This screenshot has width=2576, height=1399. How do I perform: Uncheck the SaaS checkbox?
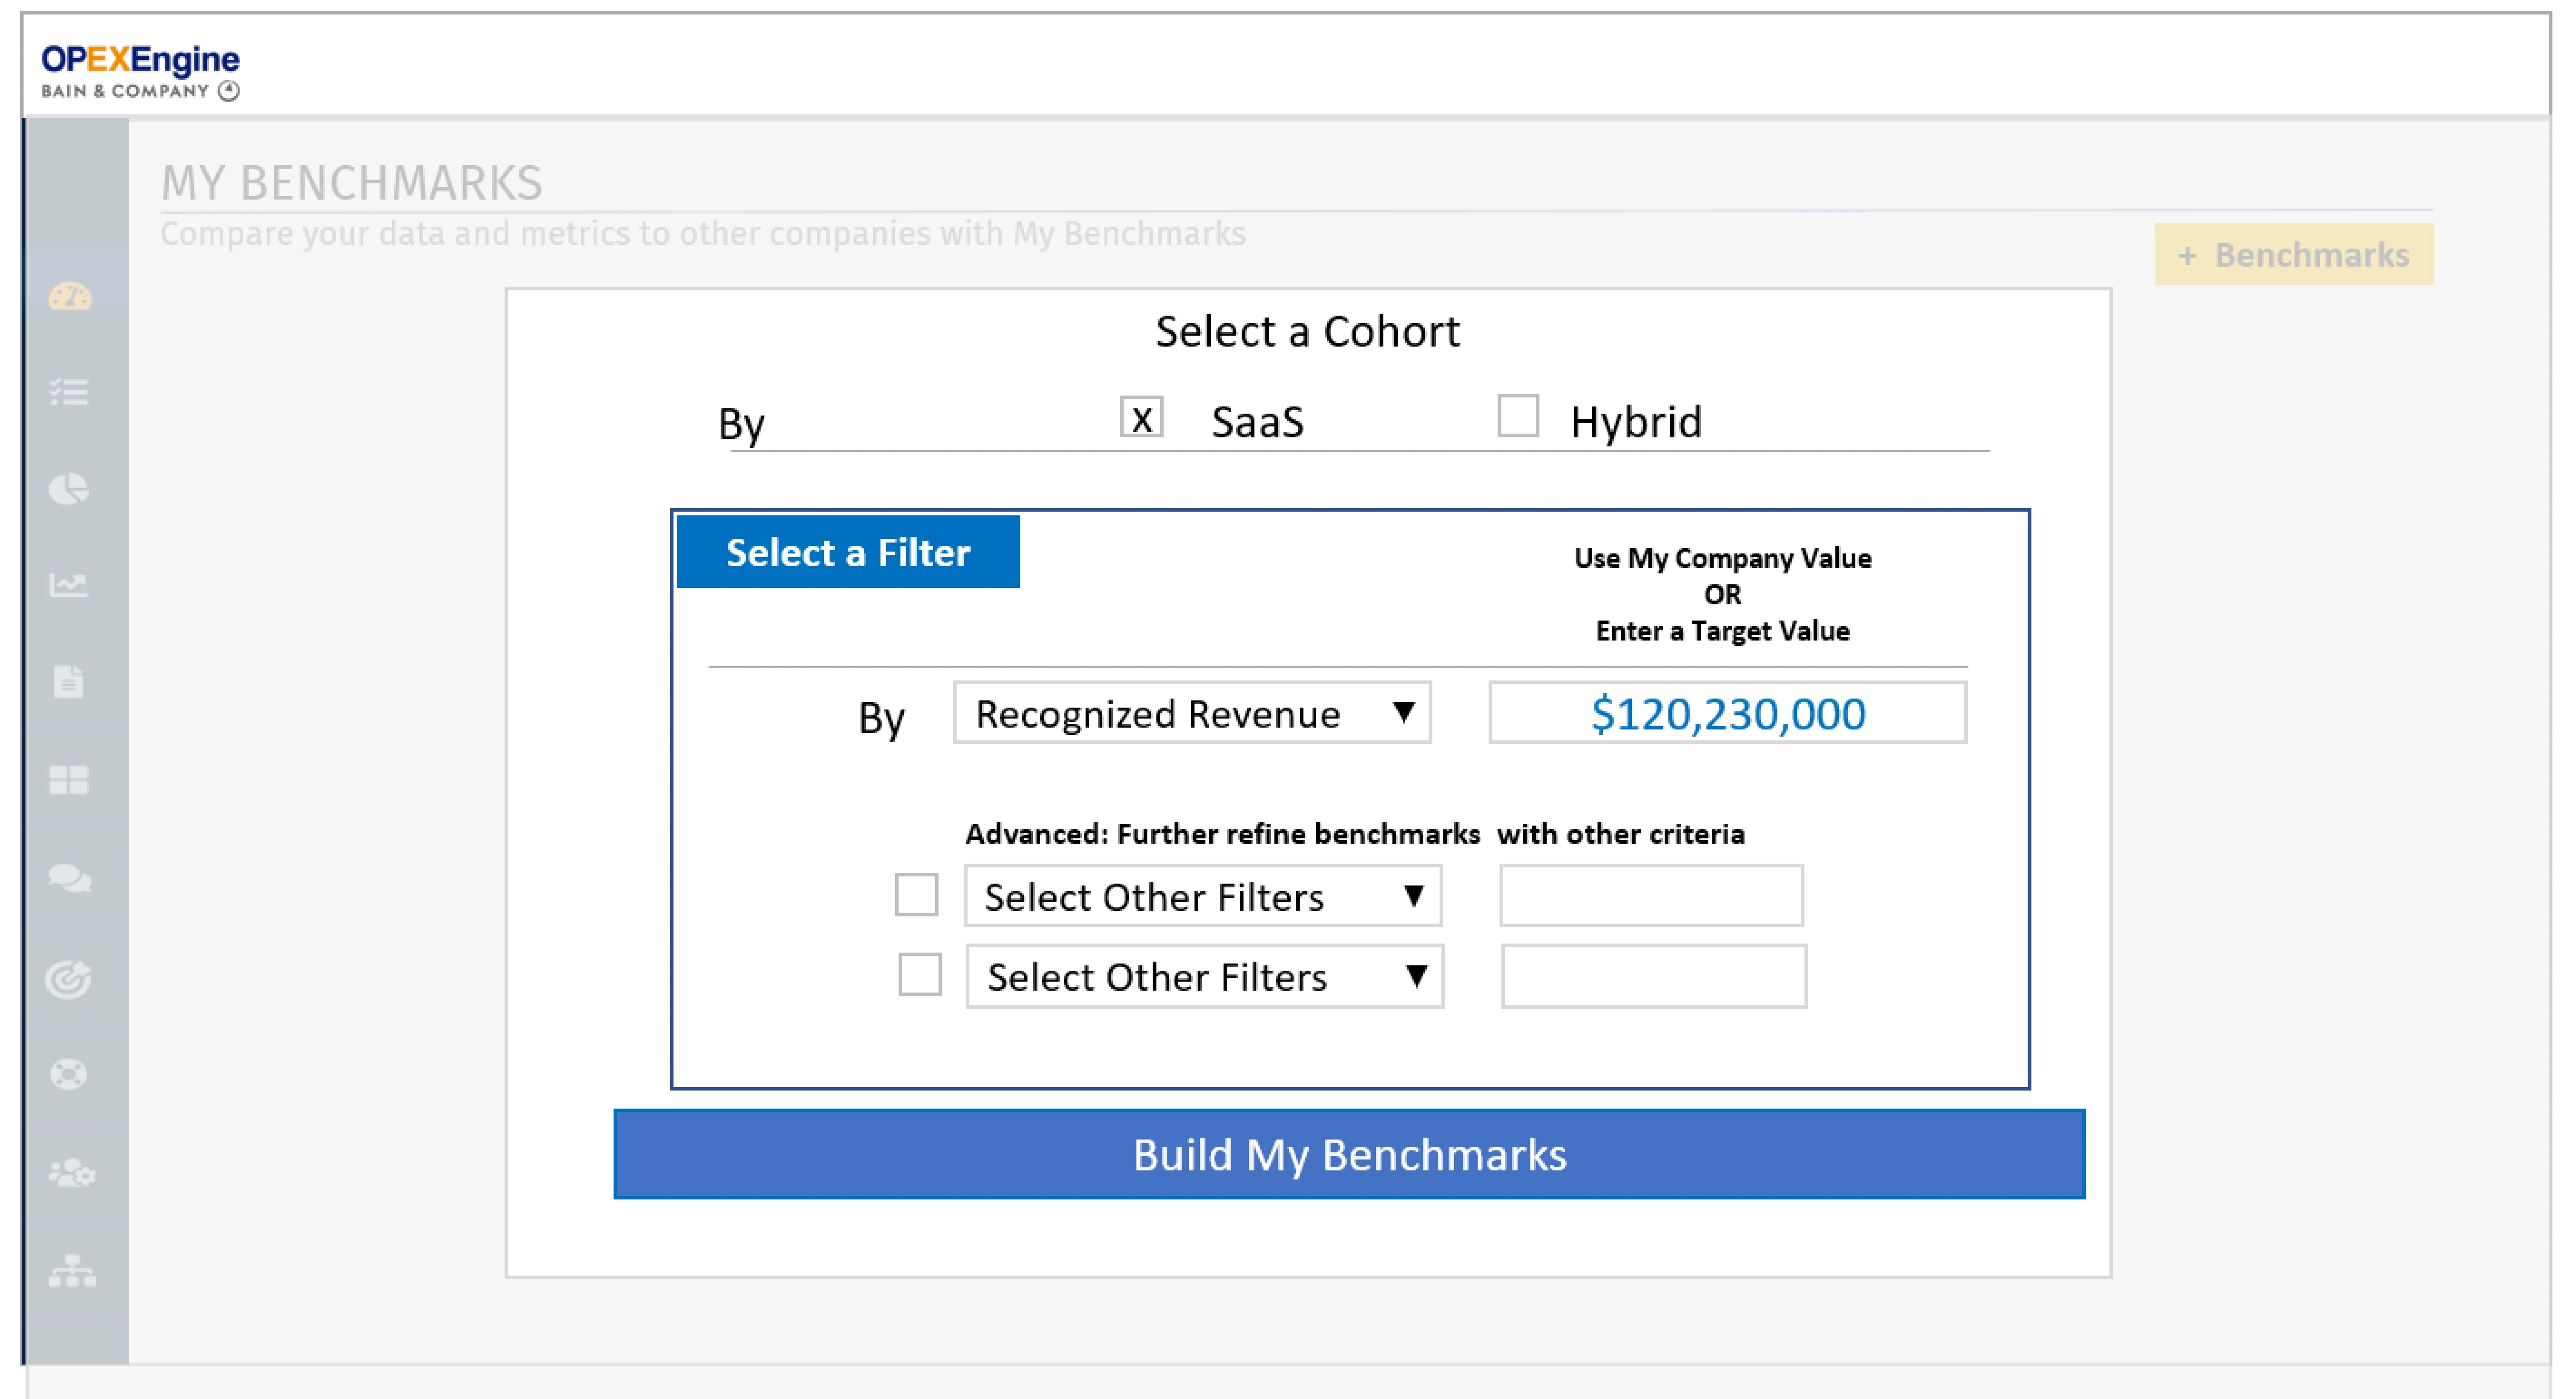coord(1141,417)
